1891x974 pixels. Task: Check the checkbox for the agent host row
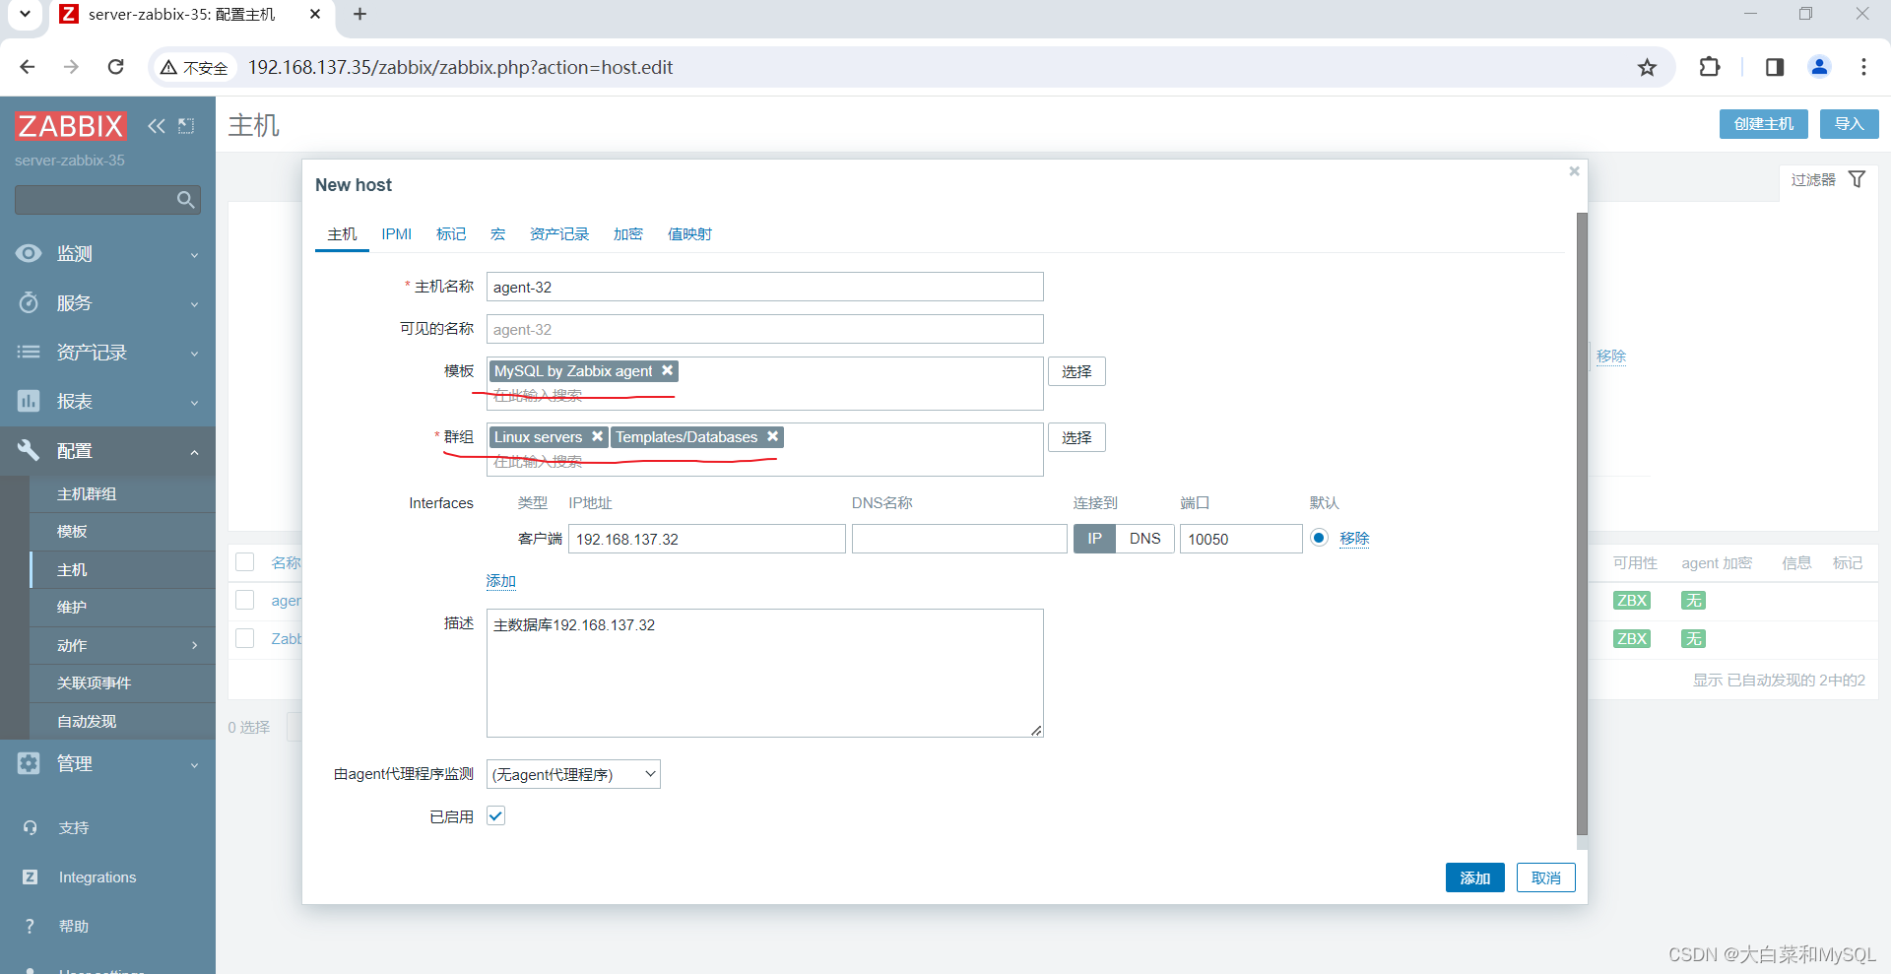(x=245, y=600)
